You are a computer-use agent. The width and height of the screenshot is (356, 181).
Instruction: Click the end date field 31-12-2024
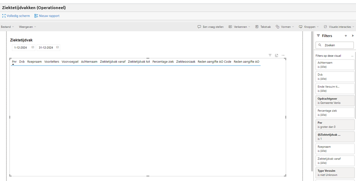tap(48, 47)
